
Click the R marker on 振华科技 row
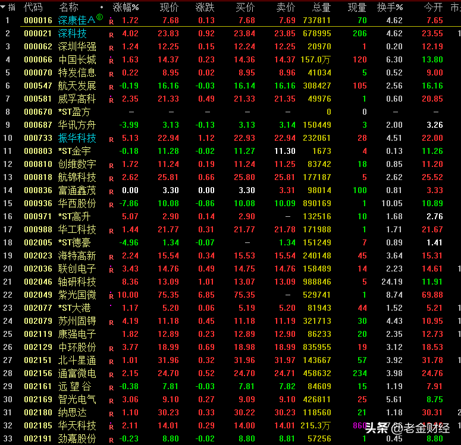coord(111,140)
